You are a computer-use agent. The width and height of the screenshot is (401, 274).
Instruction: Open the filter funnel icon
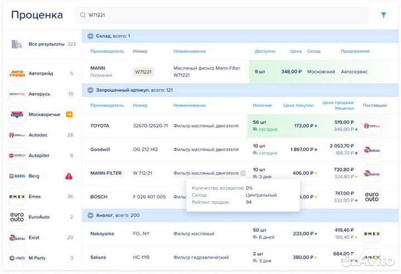[x=383, y=16]
